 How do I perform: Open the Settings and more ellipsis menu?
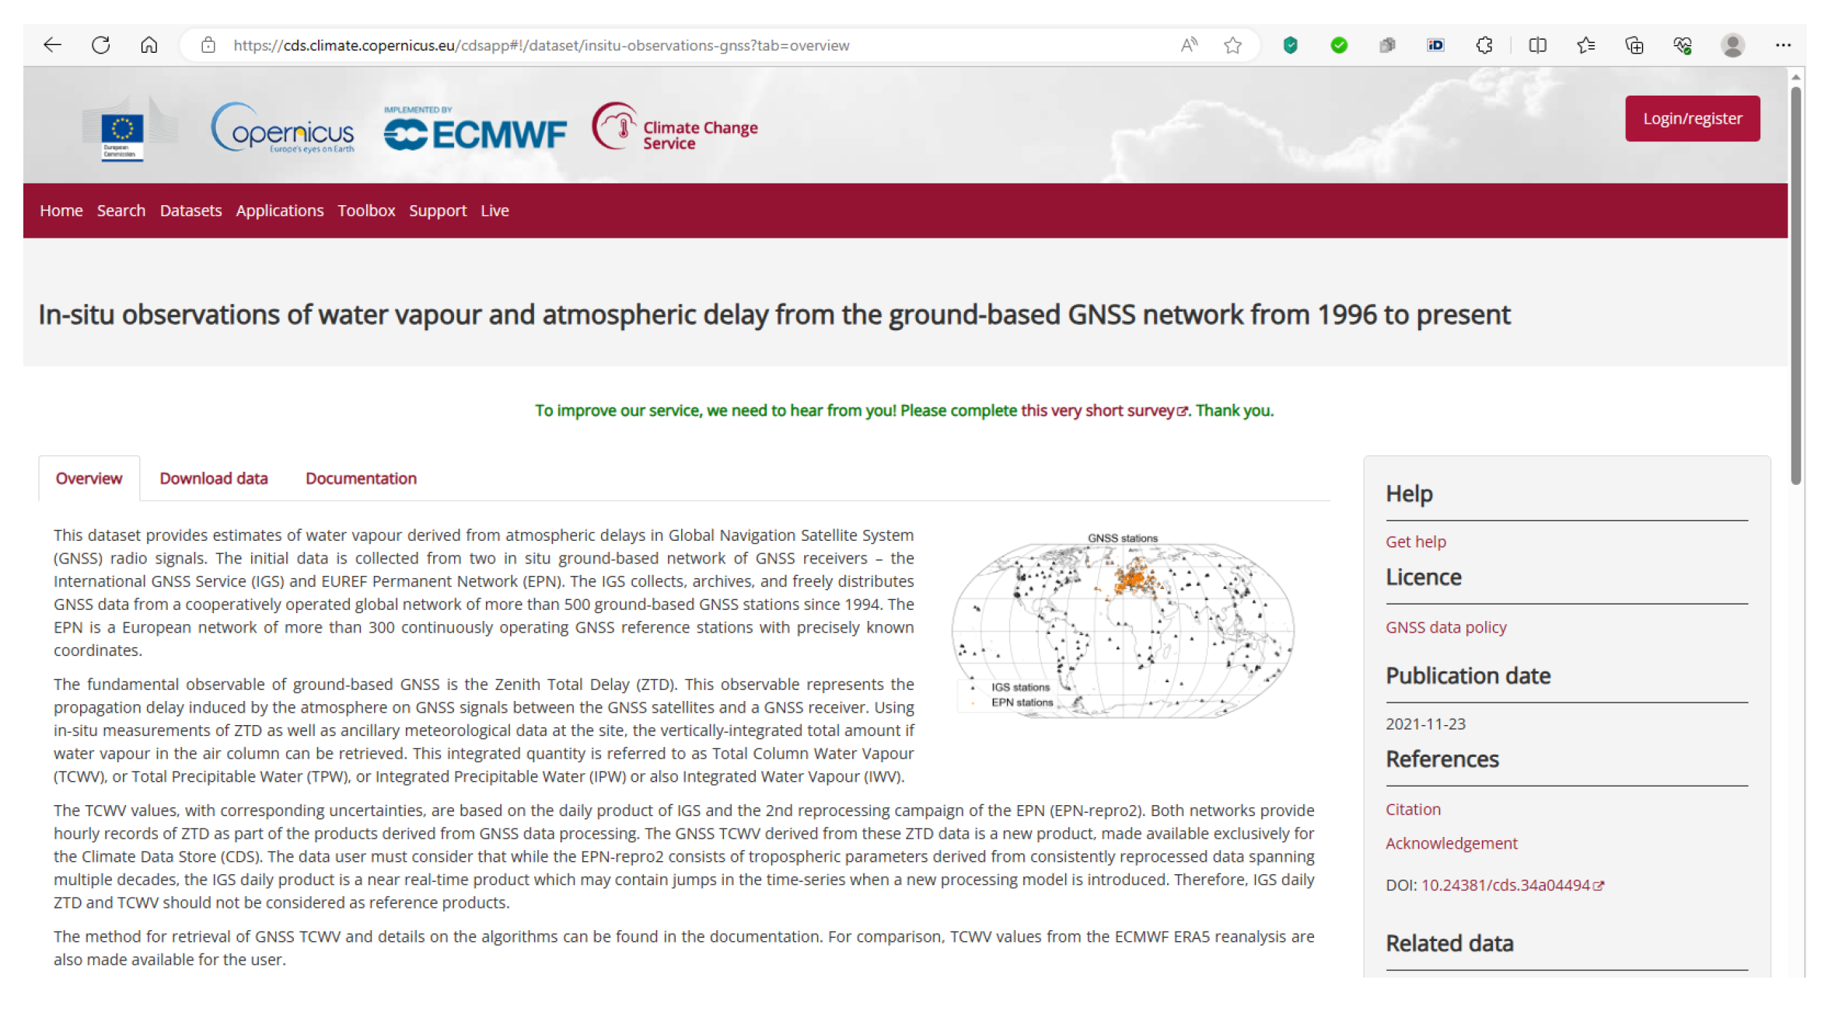1783,45
